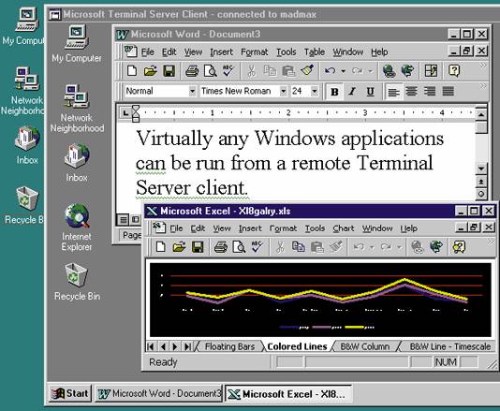Image resolution: width=500 pixels, height=411 pixels.
Task: Open Print Preview in Word toolbar
Action: 210,71
